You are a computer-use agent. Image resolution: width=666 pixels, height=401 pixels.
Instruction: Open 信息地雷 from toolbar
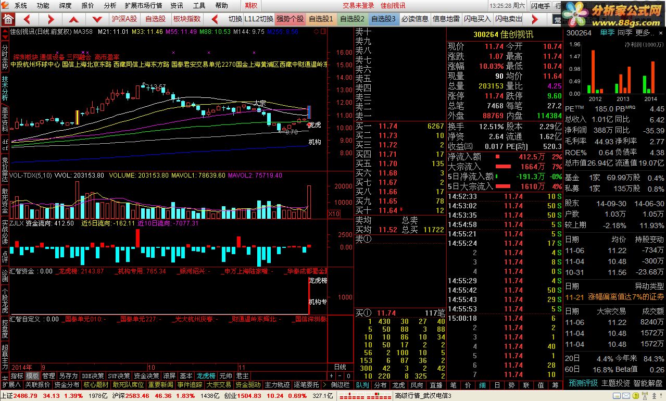tap(446, 19)
